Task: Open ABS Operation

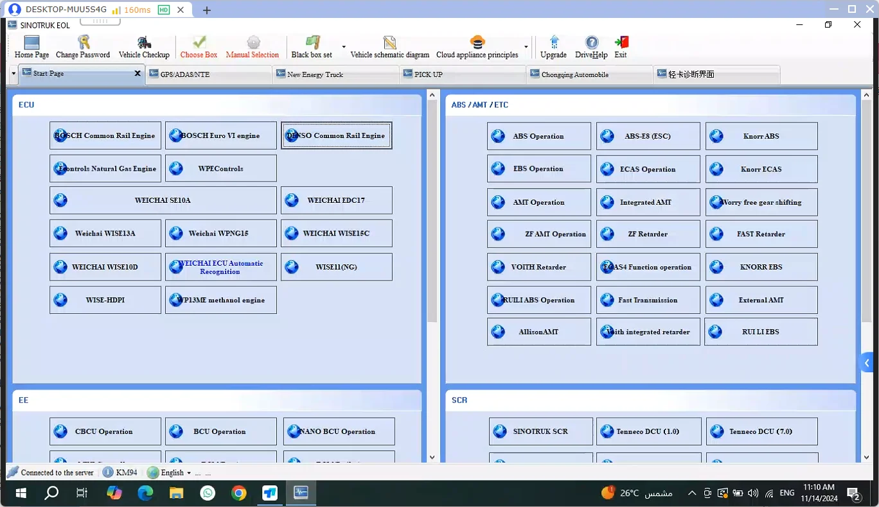Action: 539,136
